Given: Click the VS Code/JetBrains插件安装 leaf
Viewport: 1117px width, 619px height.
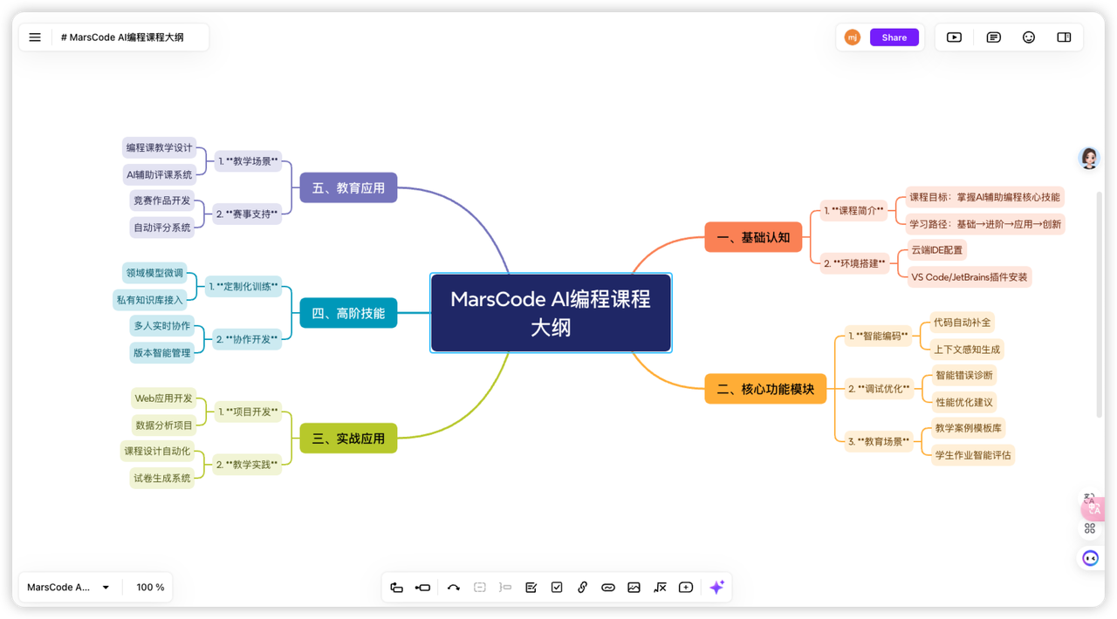Looking at the screenshot, I should coord(969,277).
